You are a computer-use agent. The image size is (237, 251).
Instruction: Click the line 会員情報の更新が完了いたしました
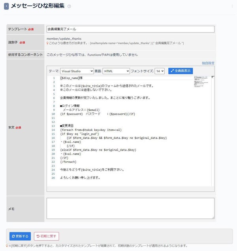coord(105,98)
